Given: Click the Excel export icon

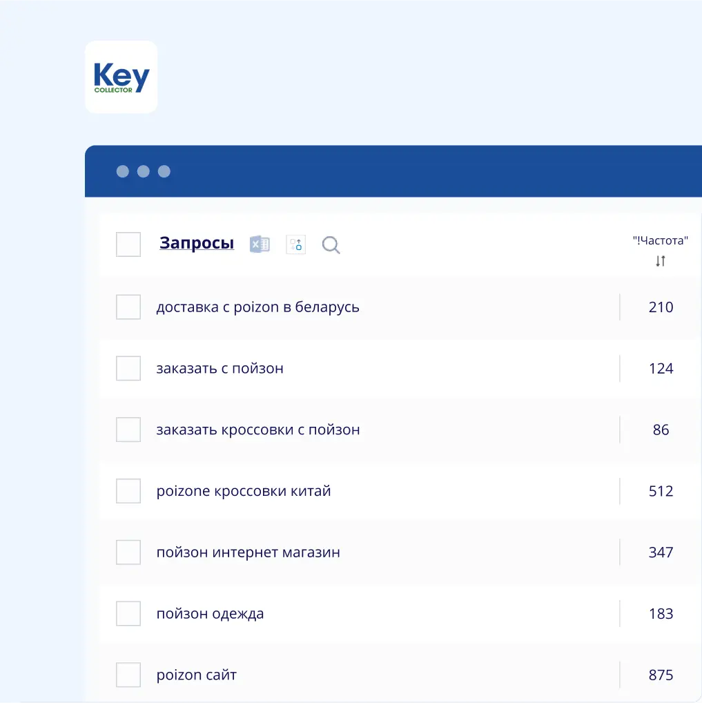Looking at the screenshot, I should tap(259, 244).
